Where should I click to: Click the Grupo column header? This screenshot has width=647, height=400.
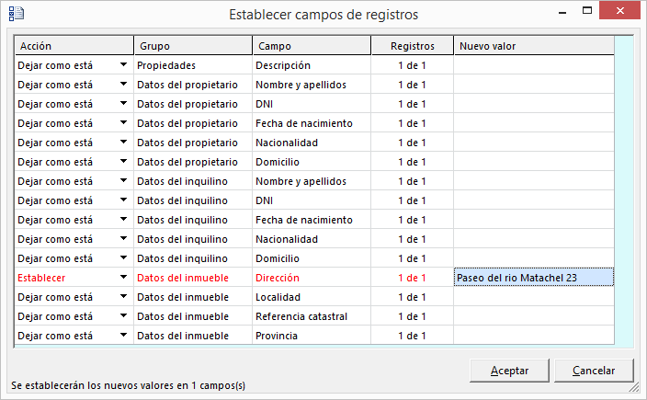tap(192, 46)
